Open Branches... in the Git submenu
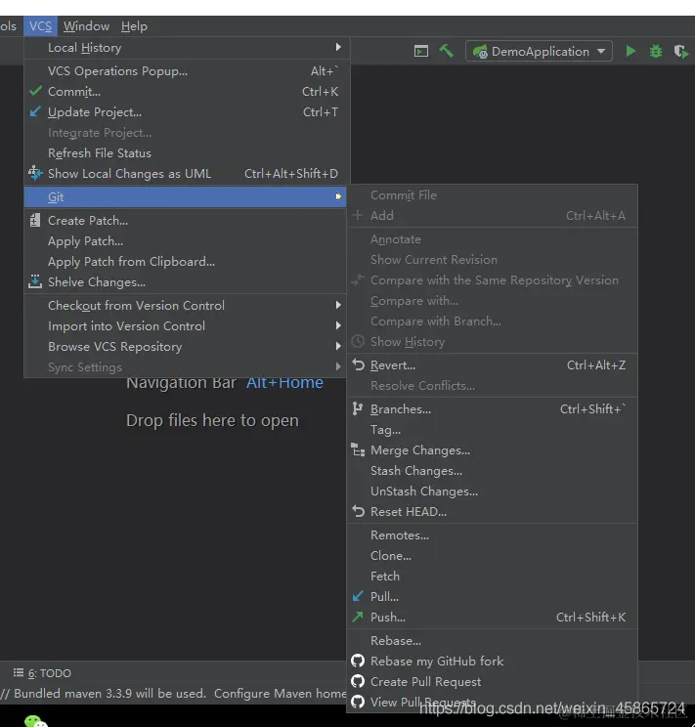Screen dimensions: 695x727 pyautogui.click(x=493, y=408)
